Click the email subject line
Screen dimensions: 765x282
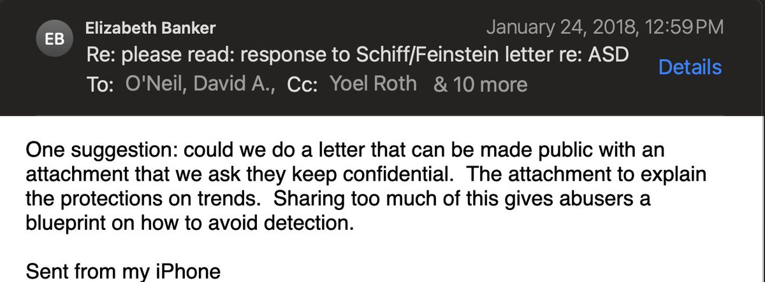point(357,55)
